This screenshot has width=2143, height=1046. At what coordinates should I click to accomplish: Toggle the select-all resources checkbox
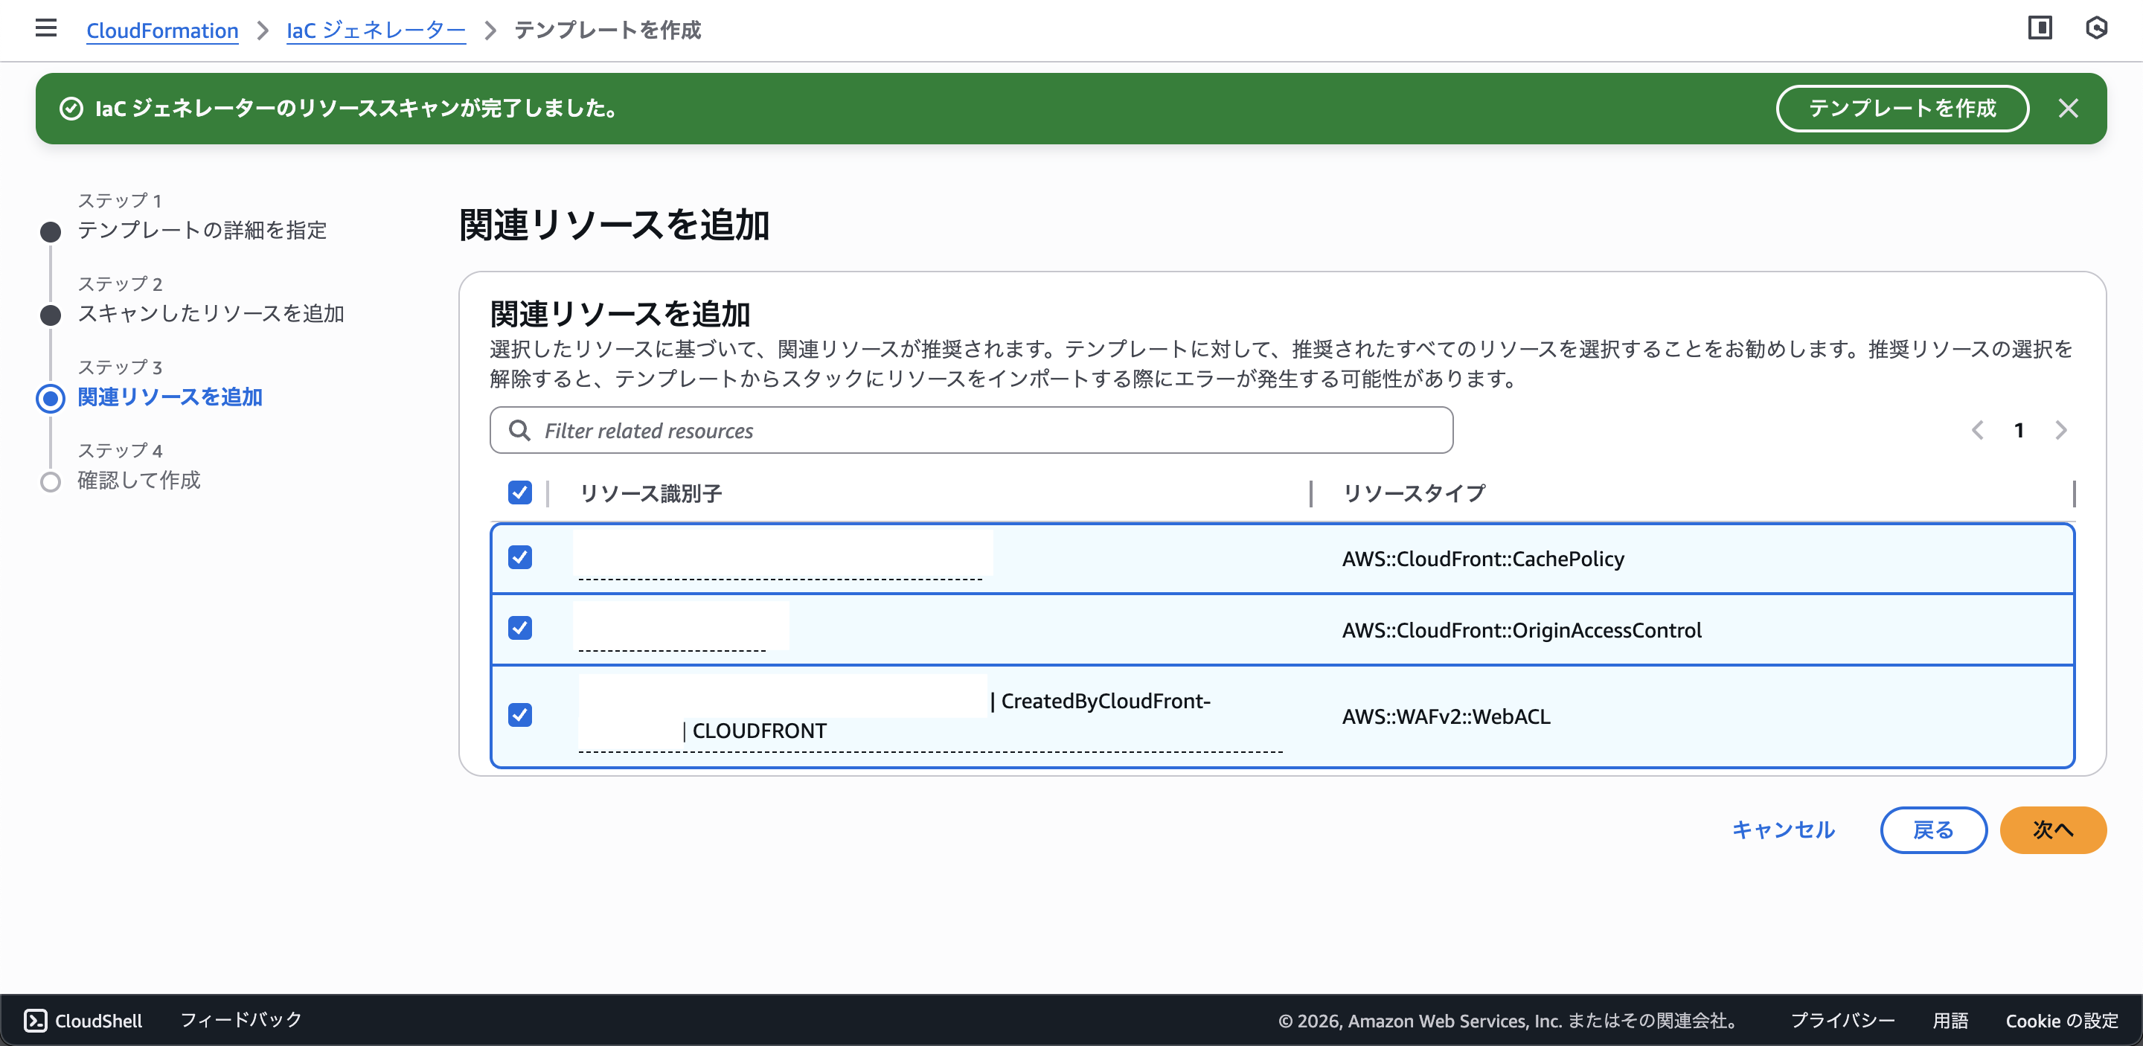tap(520, 493)
